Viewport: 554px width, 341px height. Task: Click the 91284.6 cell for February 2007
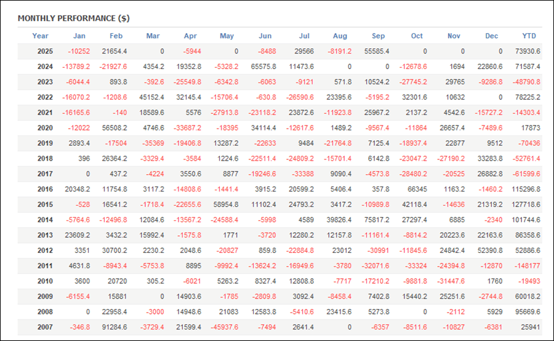[x=114, y=329]
